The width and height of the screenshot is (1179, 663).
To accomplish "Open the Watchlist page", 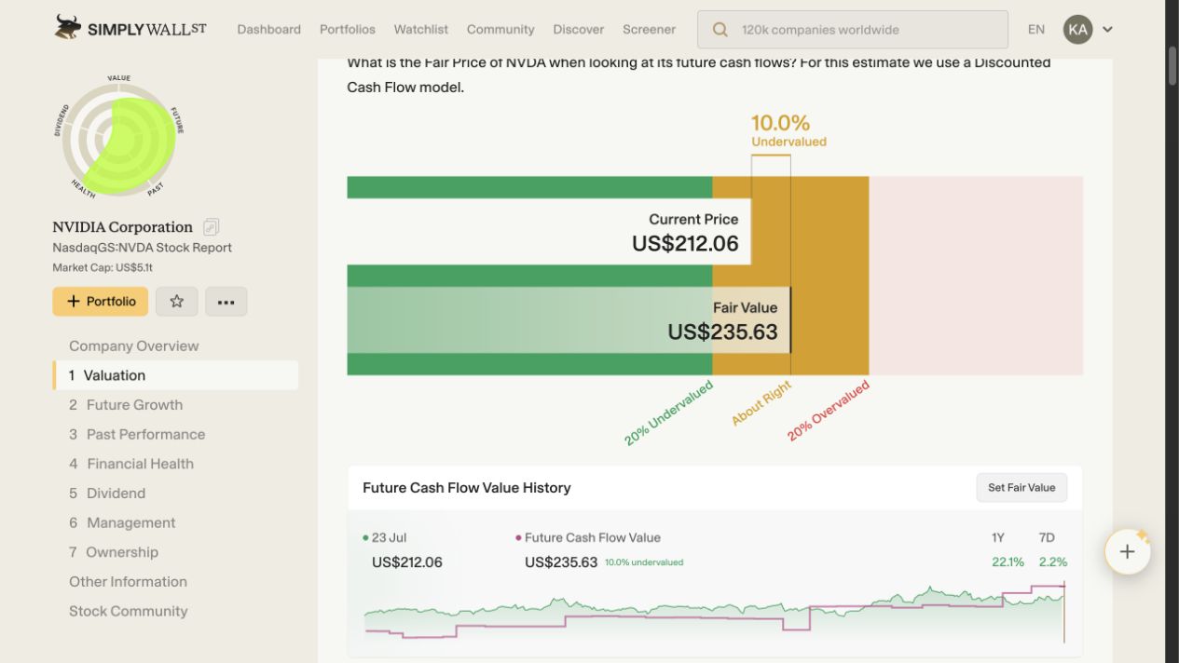I will click(421, 30).
